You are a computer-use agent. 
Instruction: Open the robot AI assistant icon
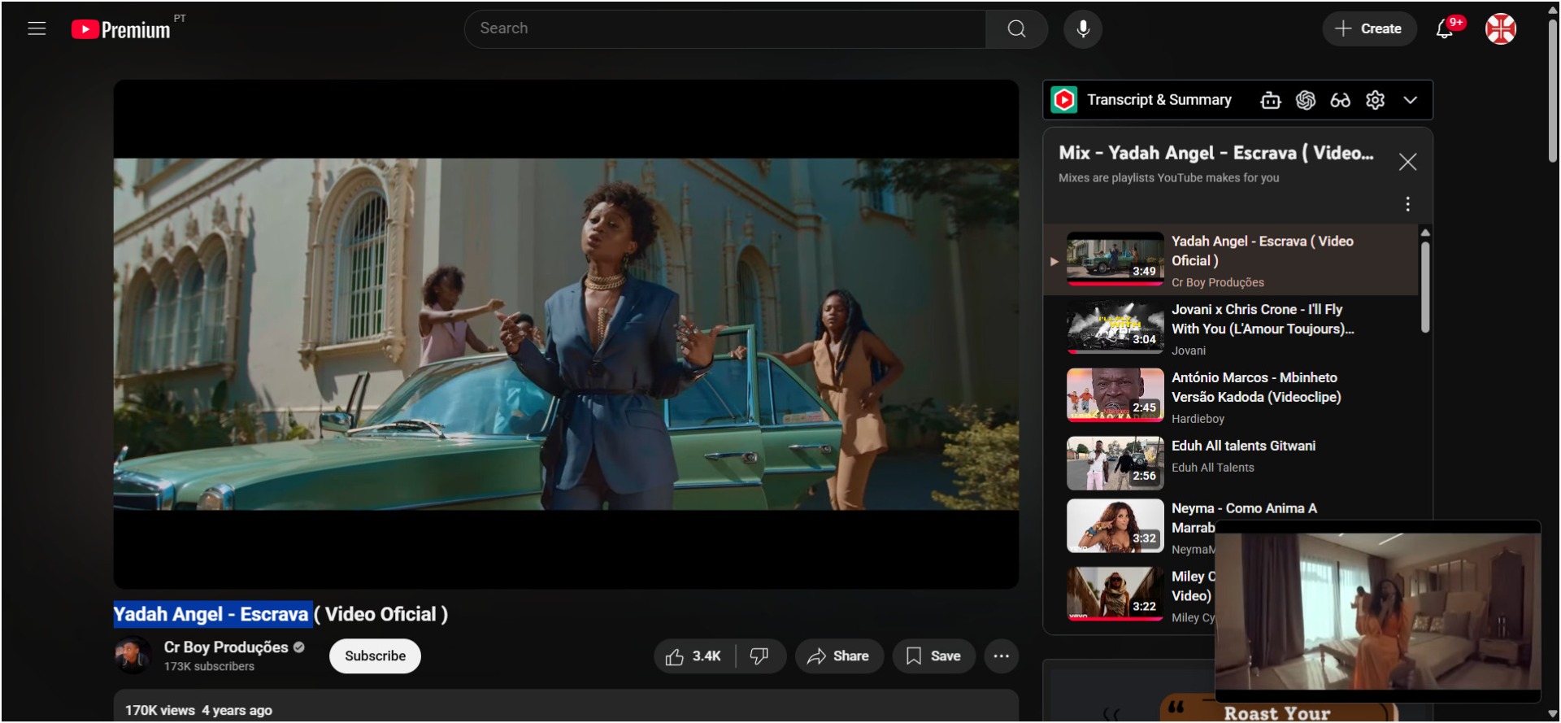pos(1270,100)
